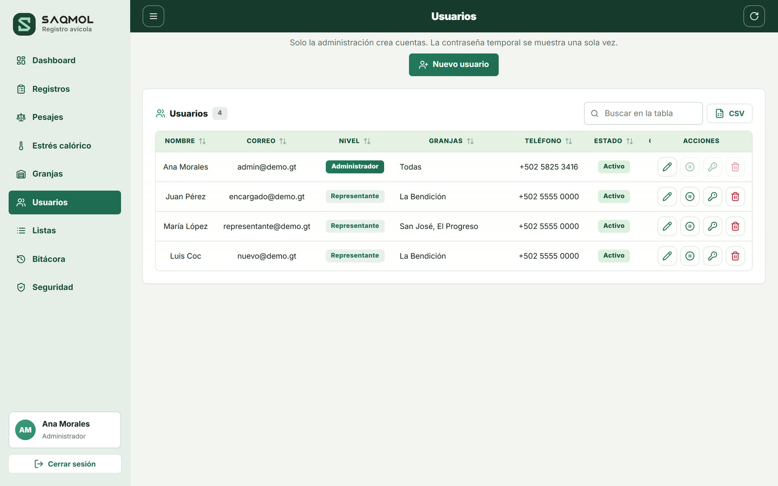Go to Registros section

(65, 89)
